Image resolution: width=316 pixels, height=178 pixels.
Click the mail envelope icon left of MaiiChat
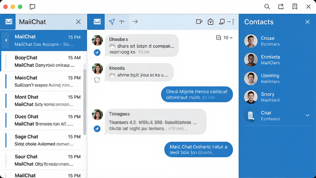click(9, 22)
